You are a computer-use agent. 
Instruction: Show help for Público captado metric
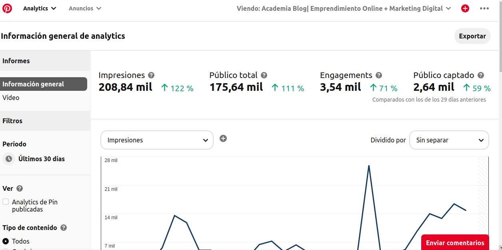point(481,75)
